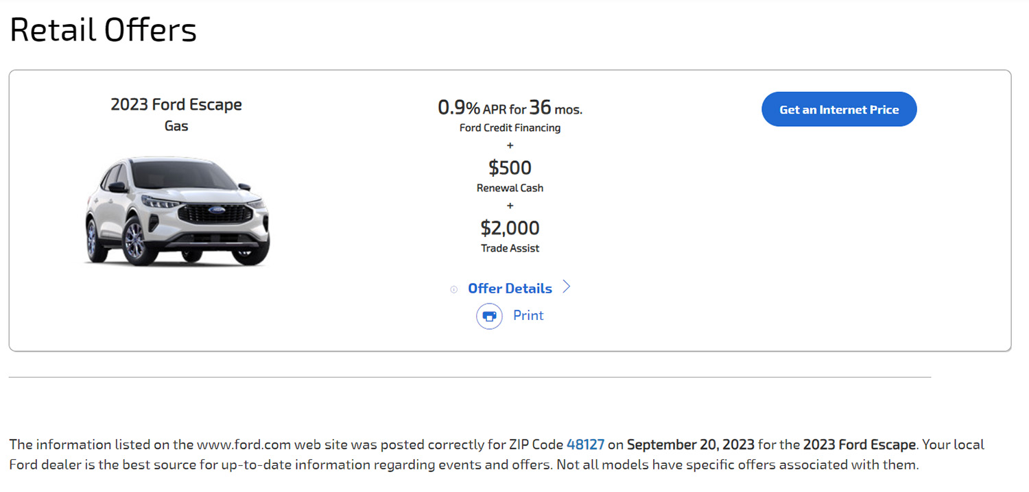Screen dimensions: 1029x492
Task: Click the $500 amount
Action: point(510,167)
